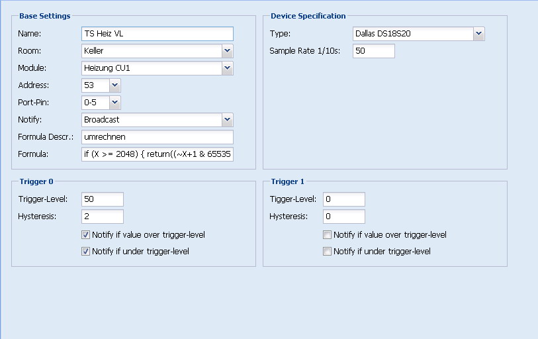Open the Notify dropdown arrow

[228, 120]
